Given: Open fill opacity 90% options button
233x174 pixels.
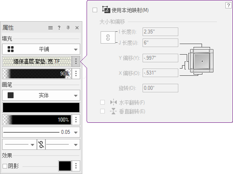Looking at the screenshot, I should coord(76,74).
